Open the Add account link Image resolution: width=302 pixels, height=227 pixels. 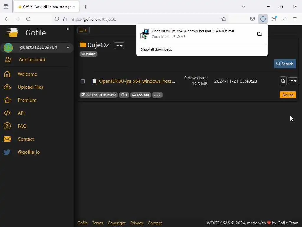[x=32, y=59]
